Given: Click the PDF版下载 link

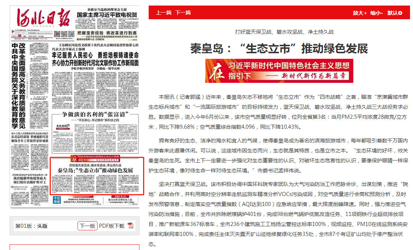Looking at the screenshot, I should pos(112,226).
